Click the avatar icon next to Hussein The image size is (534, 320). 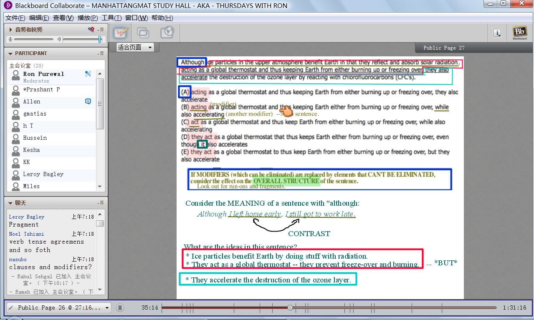16,138
